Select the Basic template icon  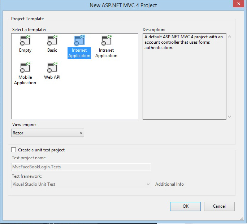point(52,40)
